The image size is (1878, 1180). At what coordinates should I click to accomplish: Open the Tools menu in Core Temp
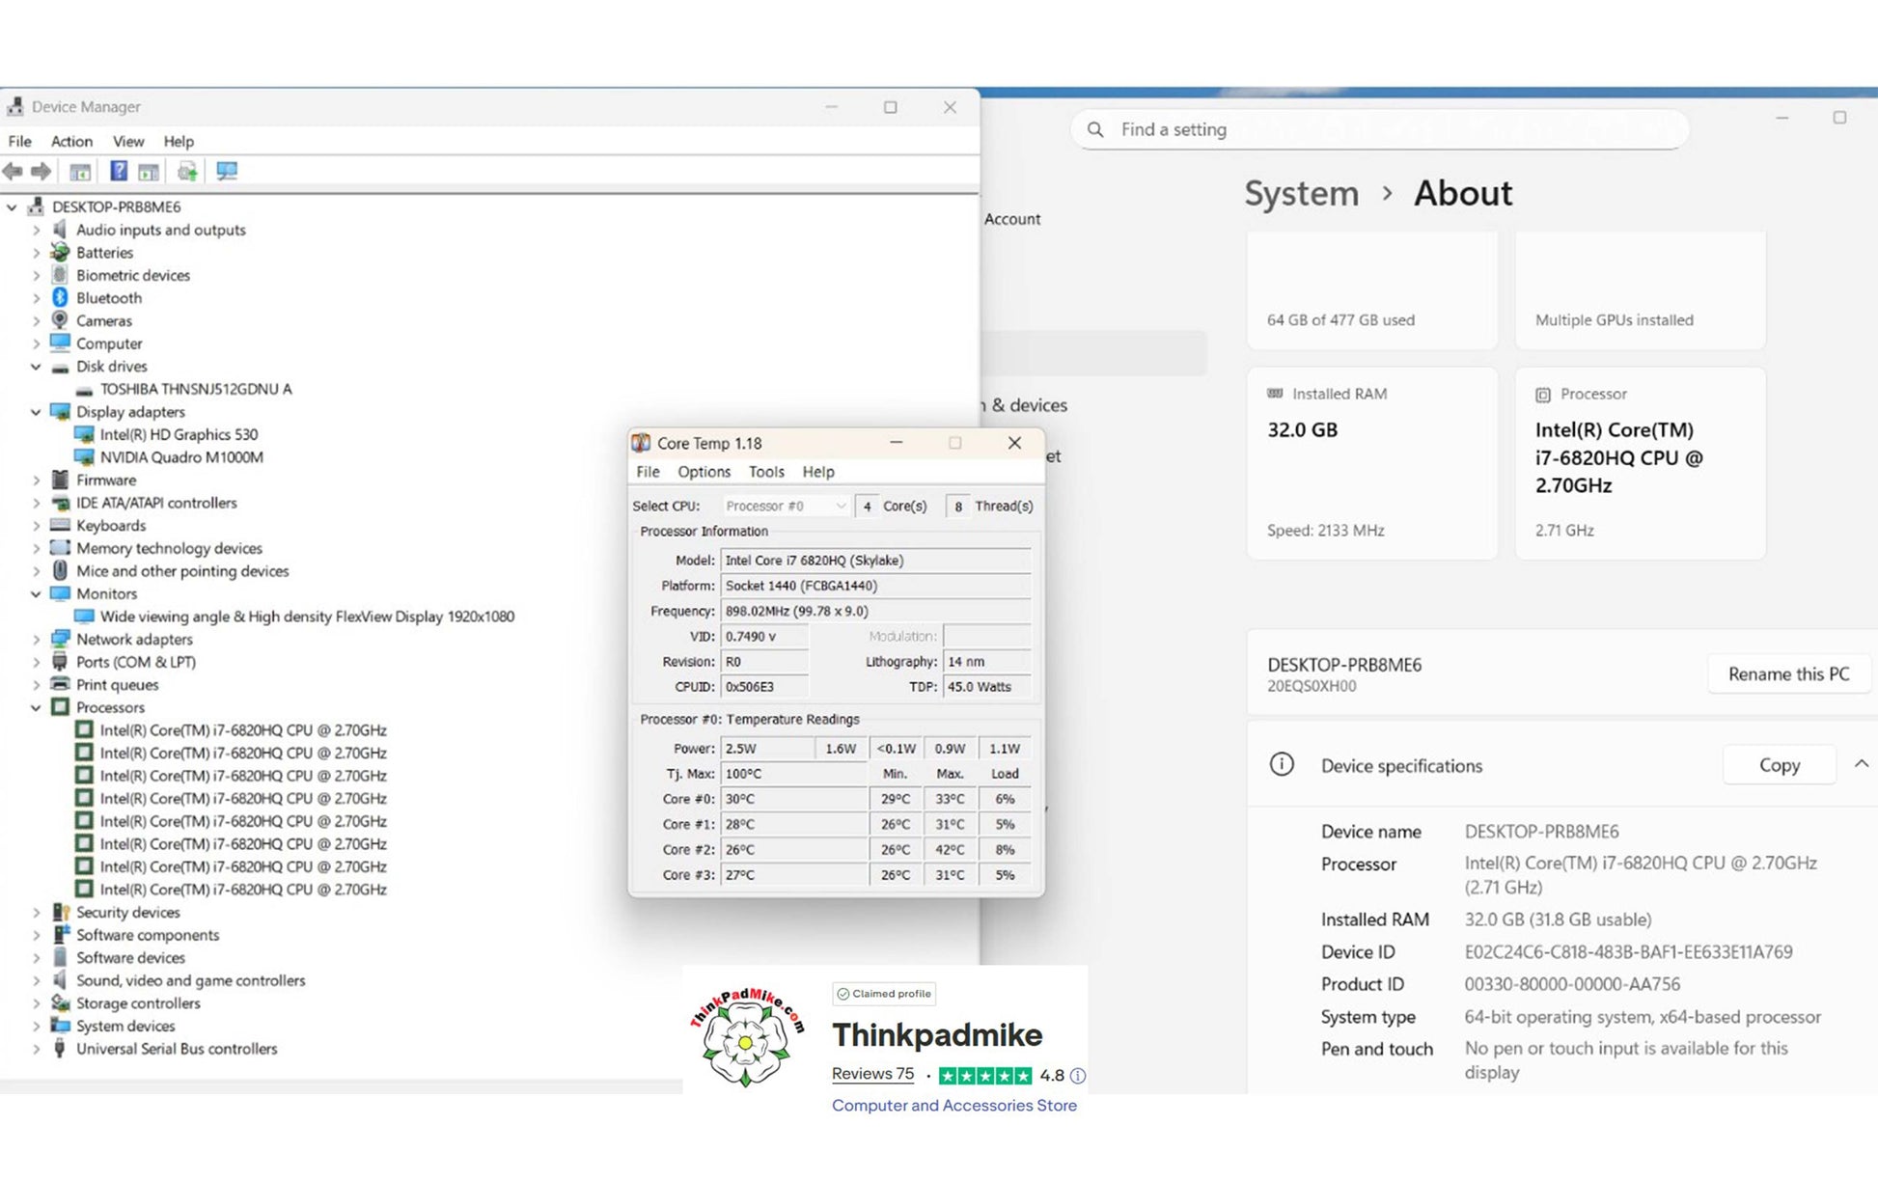(765, 472)
